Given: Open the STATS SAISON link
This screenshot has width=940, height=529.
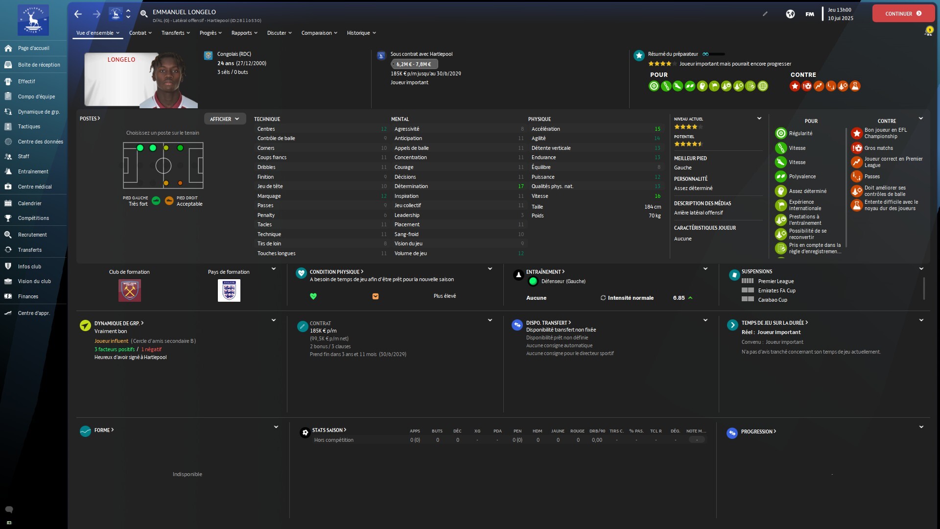Looking at the screenshot, I should point(329,430).
